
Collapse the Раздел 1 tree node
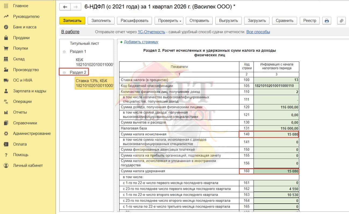coord(64,52)
